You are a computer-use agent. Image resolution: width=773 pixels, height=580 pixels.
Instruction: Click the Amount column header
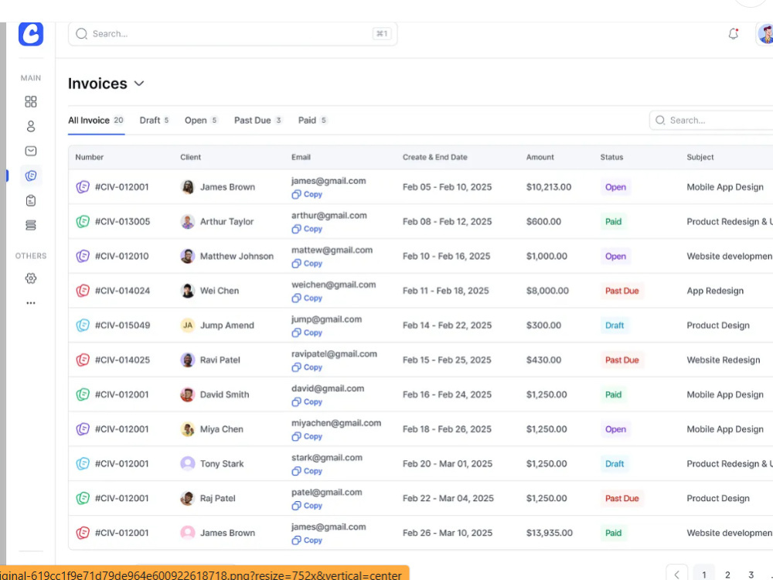(x=540, y=157)
